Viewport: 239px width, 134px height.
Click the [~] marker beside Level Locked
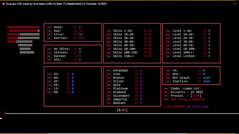pyautogui.click(x=168, y=56)
